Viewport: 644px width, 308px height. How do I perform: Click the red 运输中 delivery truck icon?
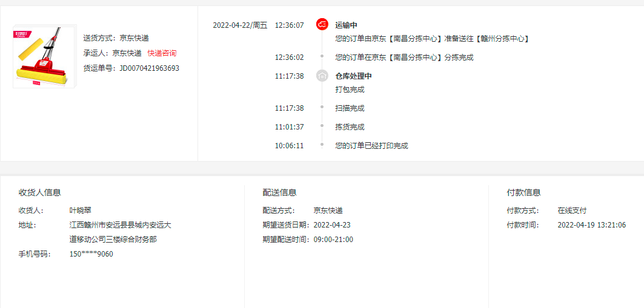[x=322, y=25]
